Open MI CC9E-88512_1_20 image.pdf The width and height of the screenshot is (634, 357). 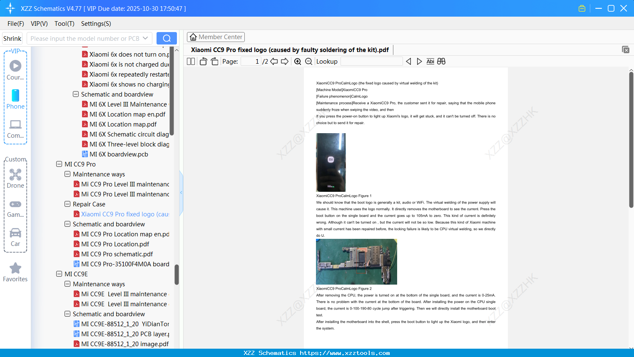[x=121, y=344]
